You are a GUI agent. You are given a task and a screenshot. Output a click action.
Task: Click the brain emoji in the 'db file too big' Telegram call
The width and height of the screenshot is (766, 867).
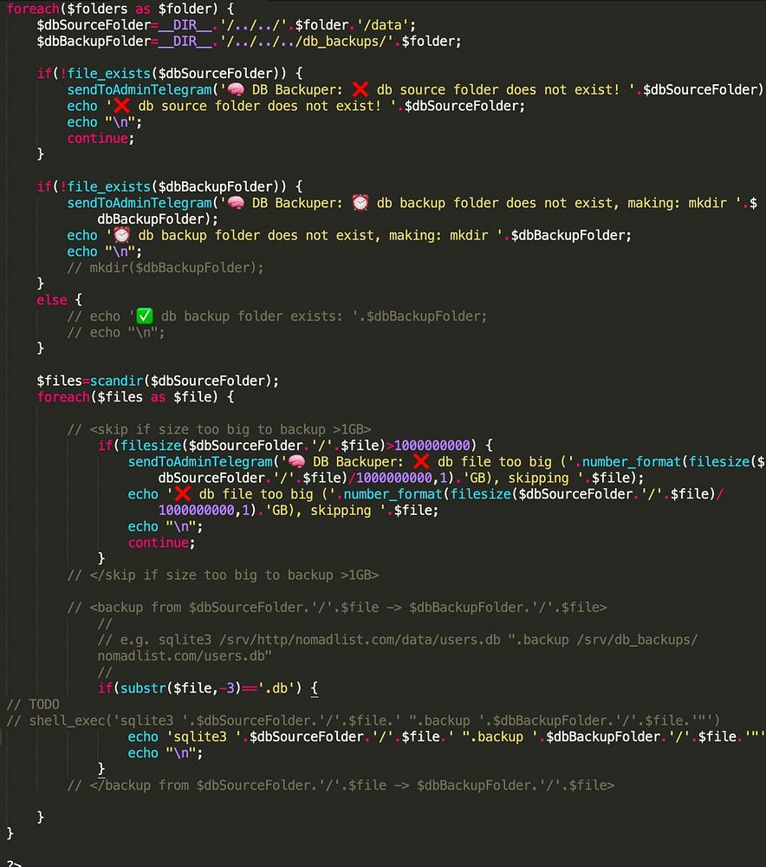pyautogui.click(x=297, y=461)
